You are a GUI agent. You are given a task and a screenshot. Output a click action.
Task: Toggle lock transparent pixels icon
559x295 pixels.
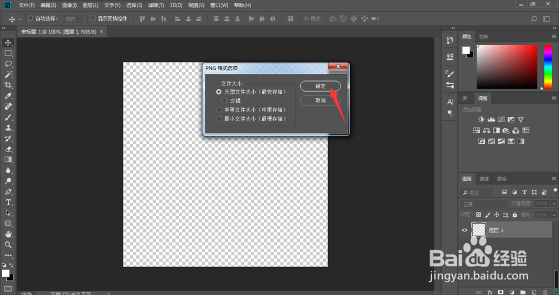[479, 215]
